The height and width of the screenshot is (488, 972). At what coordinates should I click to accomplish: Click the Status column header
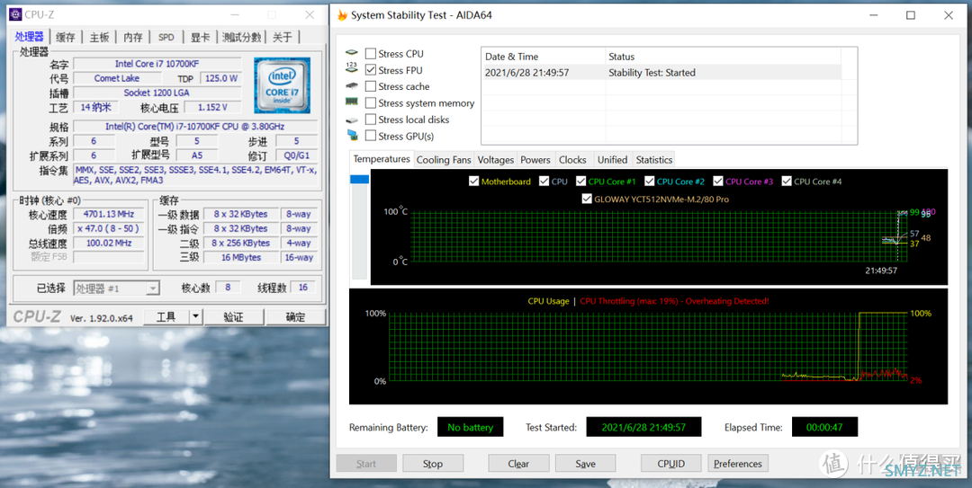tap(723, 57)
